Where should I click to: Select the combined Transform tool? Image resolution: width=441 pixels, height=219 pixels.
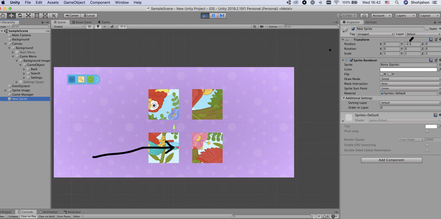(x=45, y=15)
